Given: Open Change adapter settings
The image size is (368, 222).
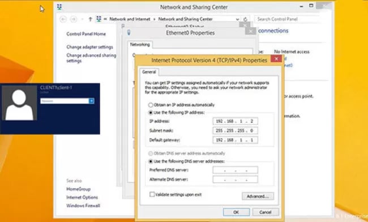Looking at the screenshot, I should 89,47.
